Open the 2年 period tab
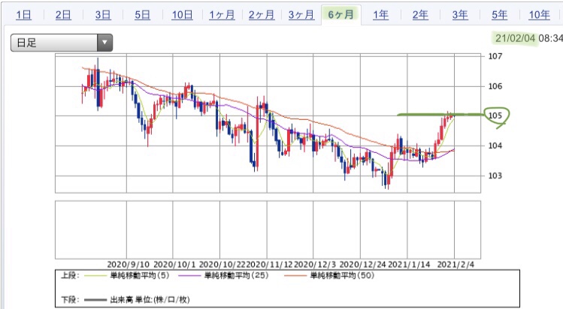 pos(420,15)
